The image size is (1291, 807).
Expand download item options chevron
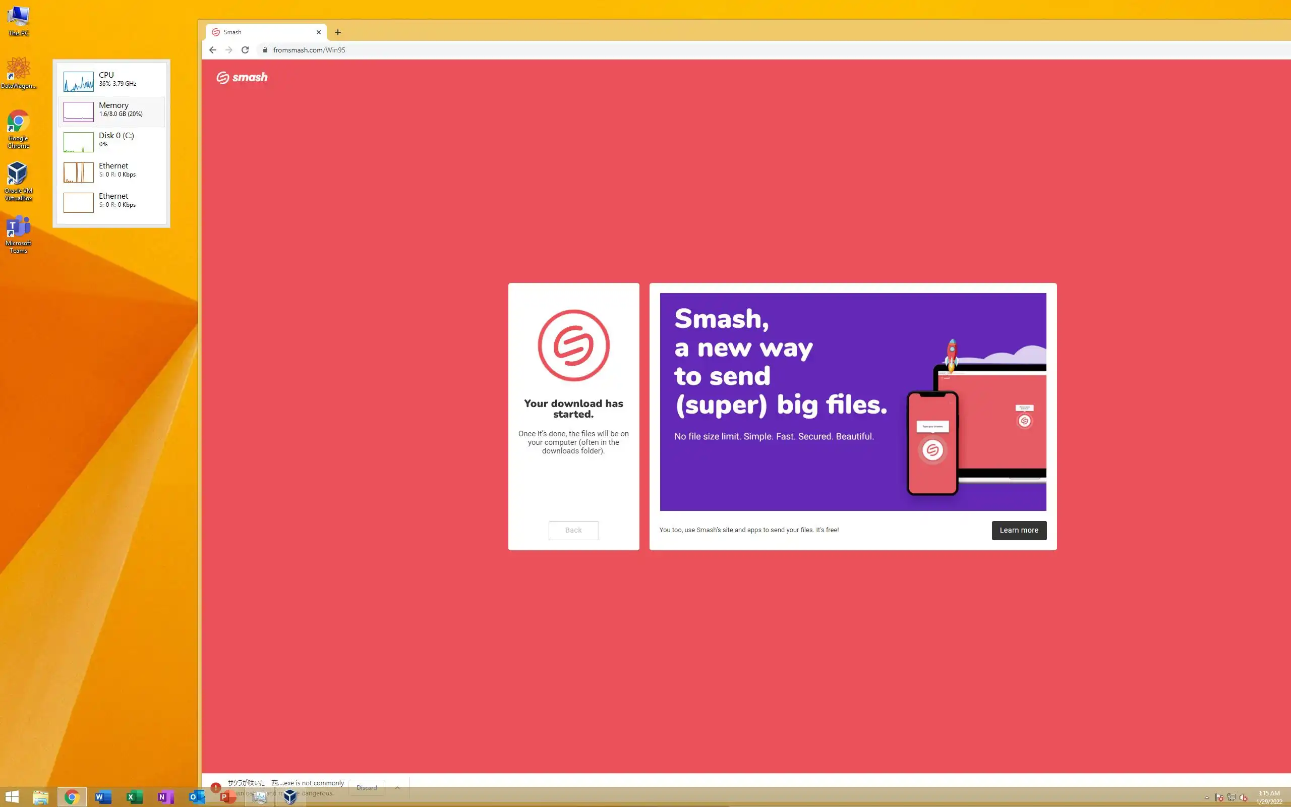[397, 787]
